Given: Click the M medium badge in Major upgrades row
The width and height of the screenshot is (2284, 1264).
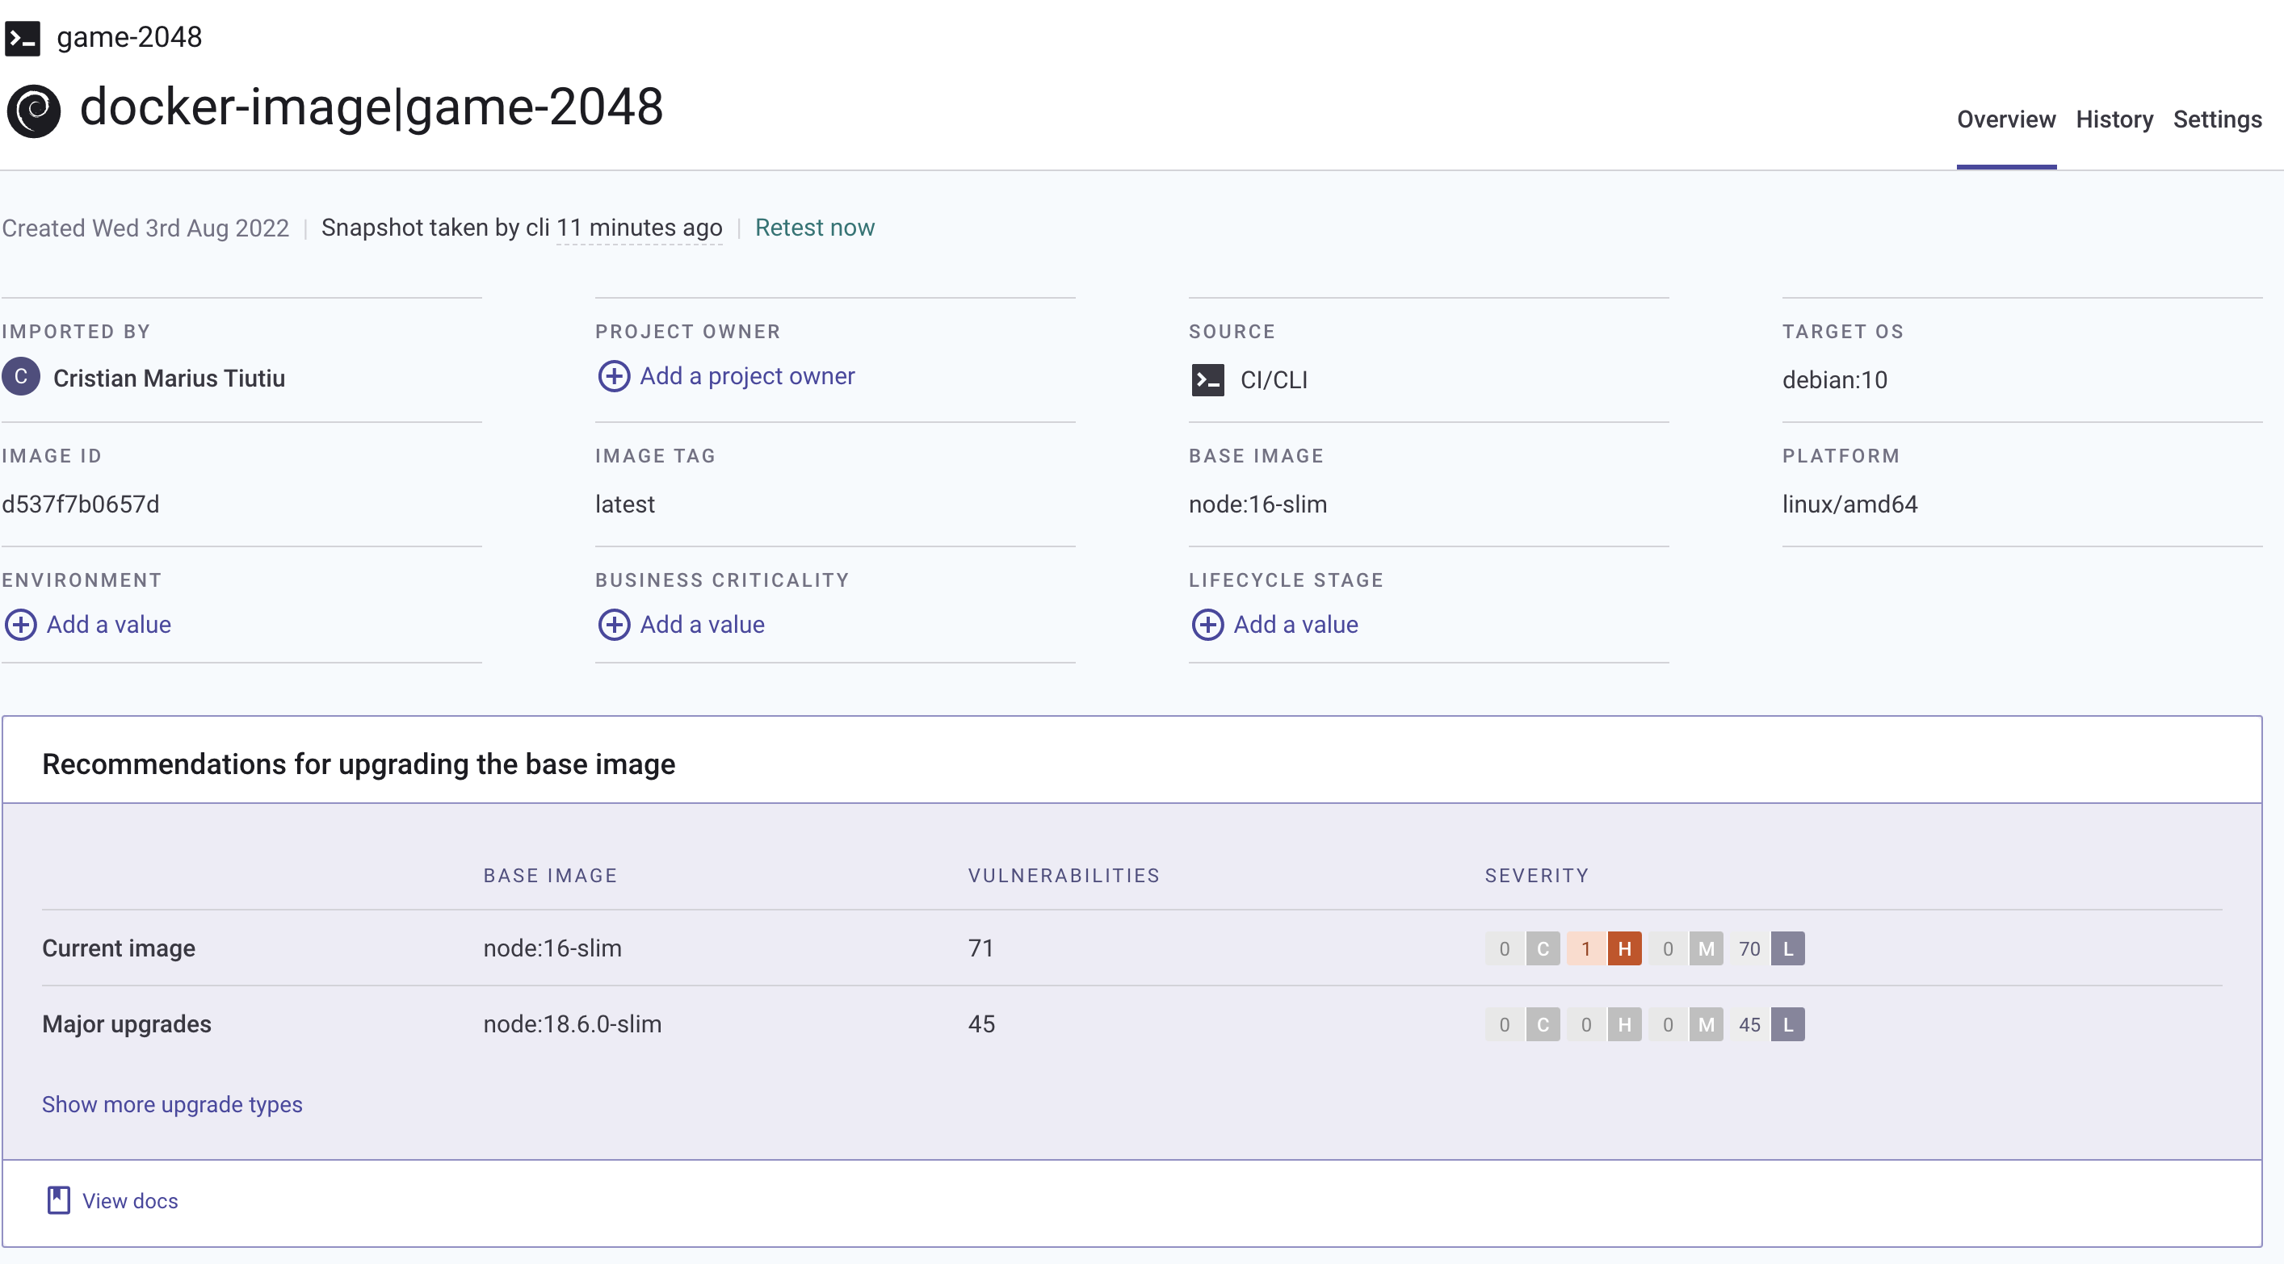Looking at the screenshot, I should coord(1705,1024).
